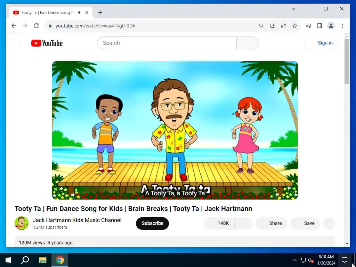Open the Chrome profile avatar

click(x=331, y=26)
